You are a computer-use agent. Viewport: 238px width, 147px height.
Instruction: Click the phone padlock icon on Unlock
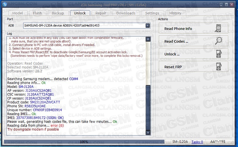(x=219, y=54)
